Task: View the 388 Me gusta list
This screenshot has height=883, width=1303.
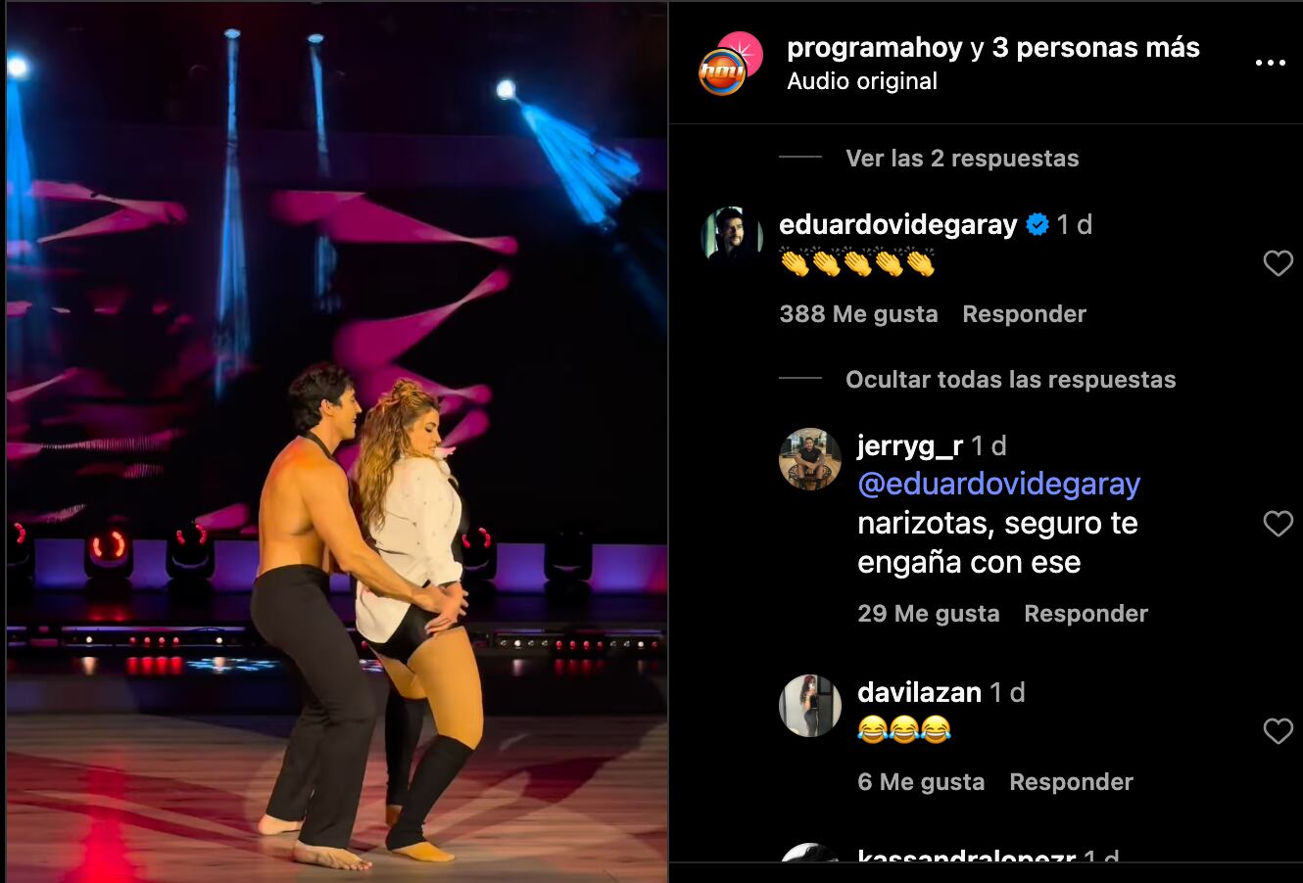Action: 858,314
